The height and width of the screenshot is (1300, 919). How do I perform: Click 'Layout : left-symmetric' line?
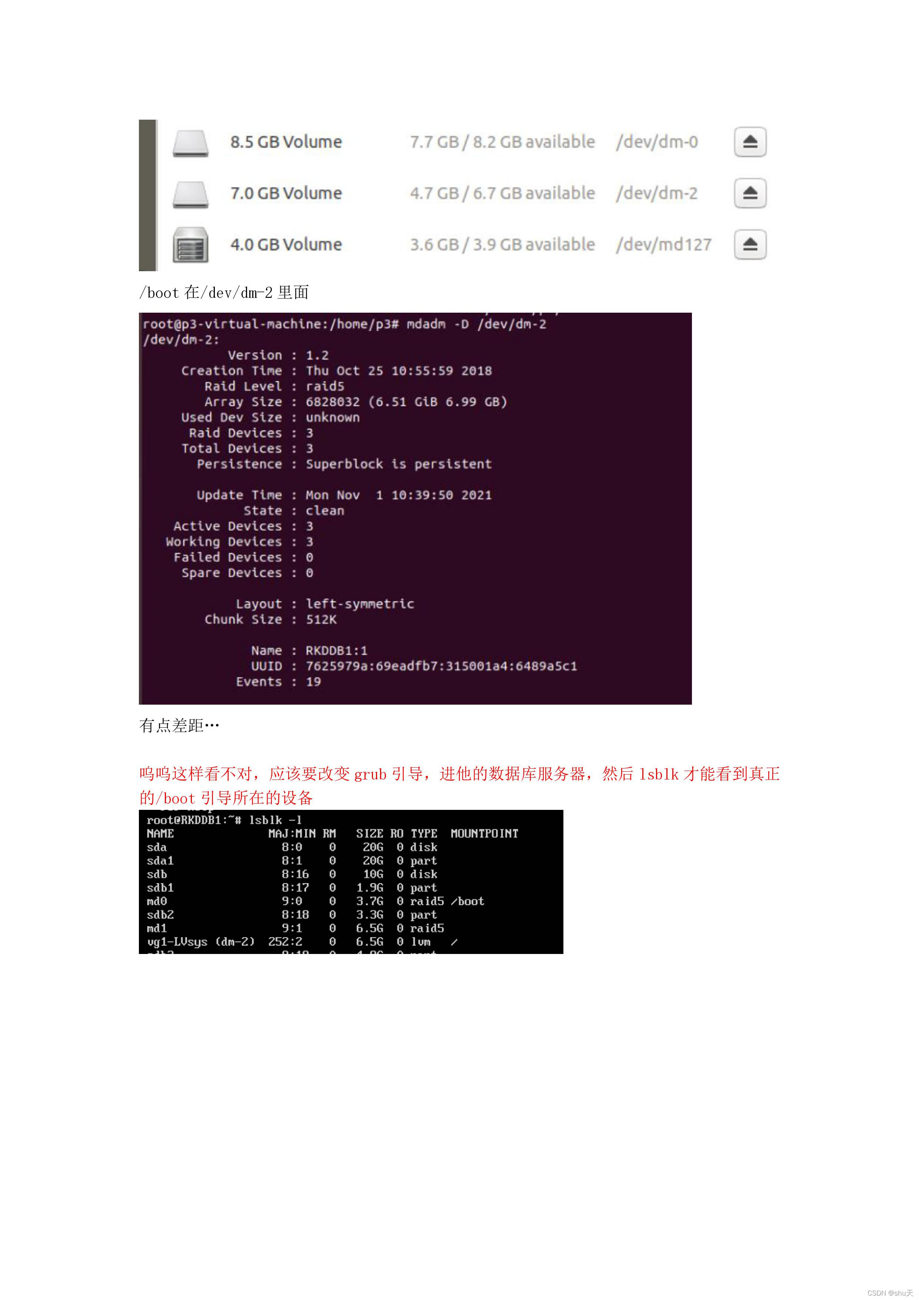pos(325,604)
